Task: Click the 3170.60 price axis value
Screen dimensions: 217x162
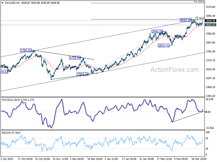Action: tap(210, 7)
